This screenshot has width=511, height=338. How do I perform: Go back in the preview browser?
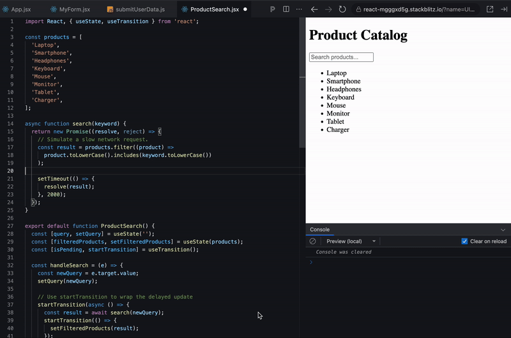314,10
